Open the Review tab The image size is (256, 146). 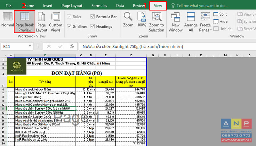click(x=139, y=6)
